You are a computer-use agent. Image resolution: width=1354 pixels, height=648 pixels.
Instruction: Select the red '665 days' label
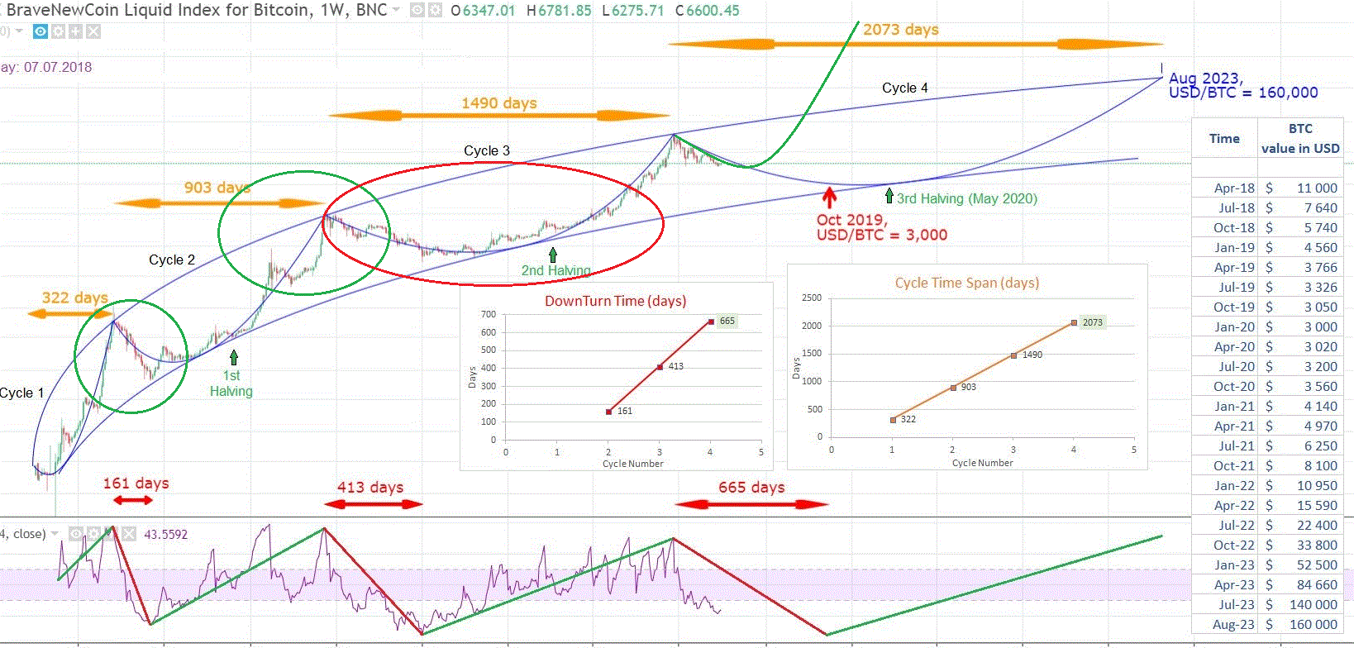pyautogui.click(x=751, y=488)
